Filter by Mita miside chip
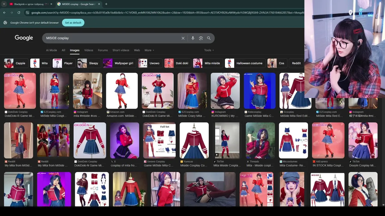This screenshot has height=216, width=385. [208, 63]
